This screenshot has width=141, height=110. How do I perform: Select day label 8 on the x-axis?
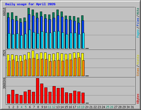[x=38, y=107]
